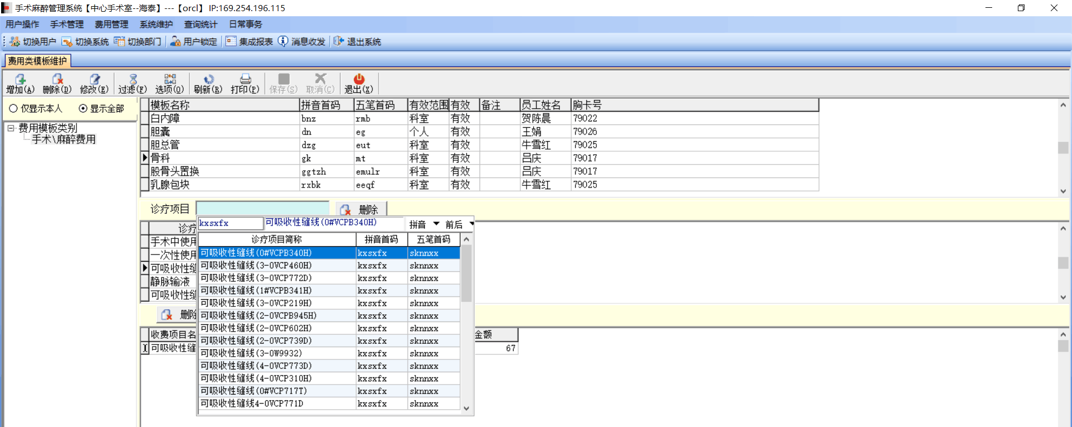Viewport: 1072px width, 427px height.
Task: Select 可吸收性缝线(1#VCPB341H) in the dropdown list
Action: click(x=329, y=291)
